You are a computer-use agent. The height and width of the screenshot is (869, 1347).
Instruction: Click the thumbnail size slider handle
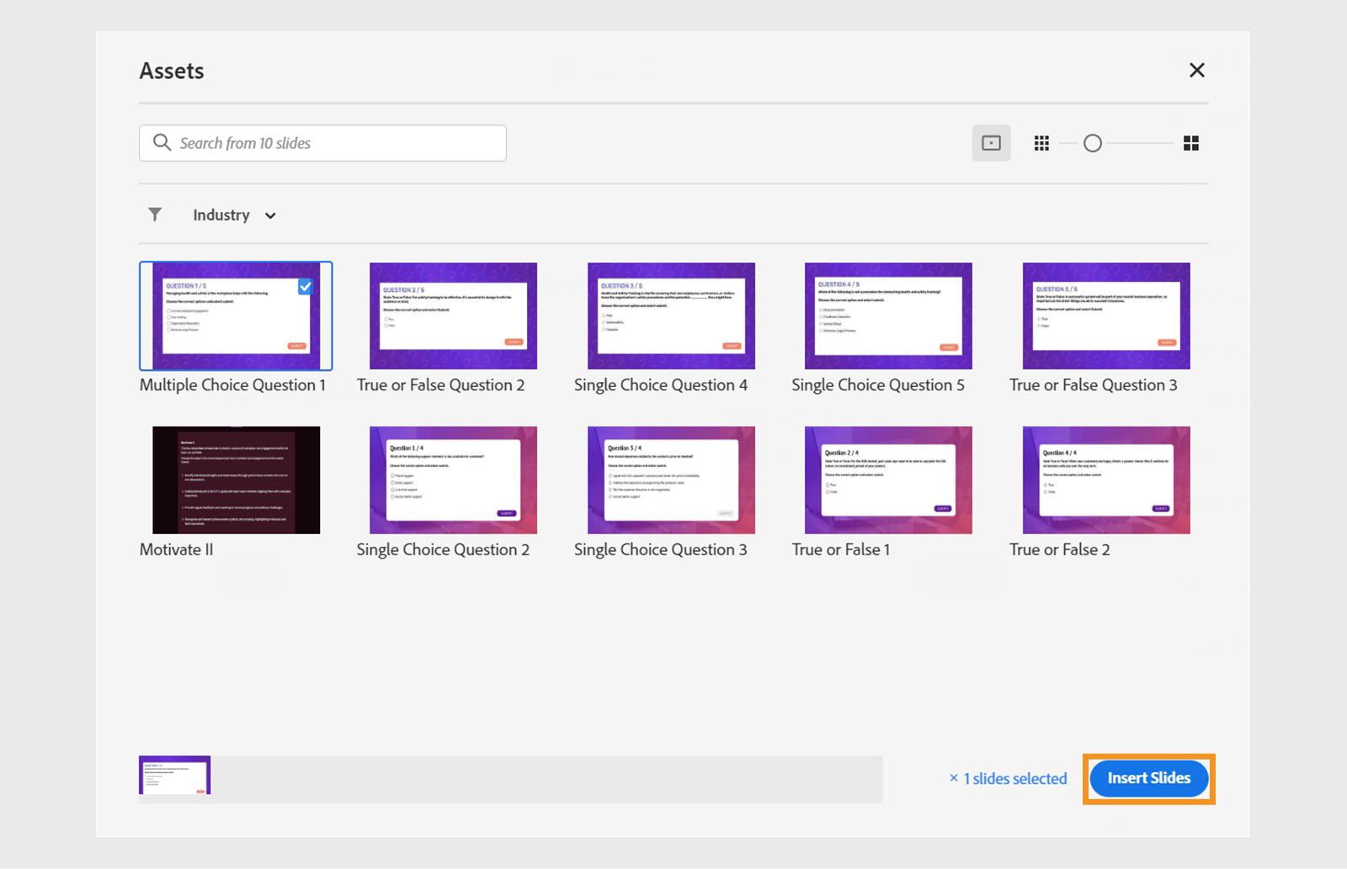pos(1094,143)
